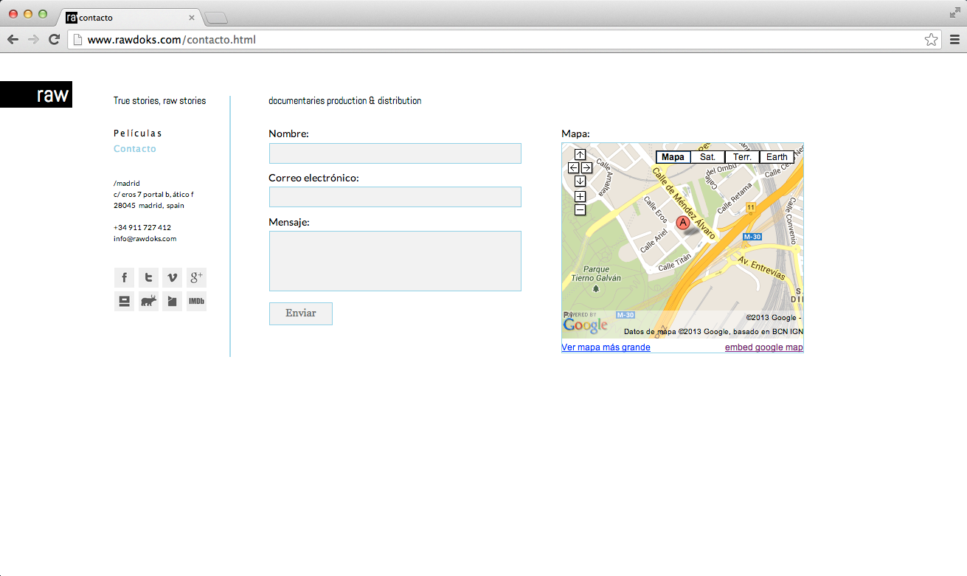Zoom out the map with minus button

tap(580, 209)
